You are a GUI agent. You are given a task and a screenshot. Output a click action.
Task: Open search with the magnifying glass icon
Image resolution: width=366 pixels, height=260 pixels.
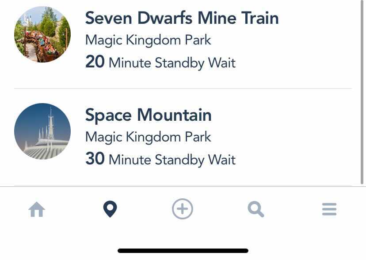coord(255,209)
